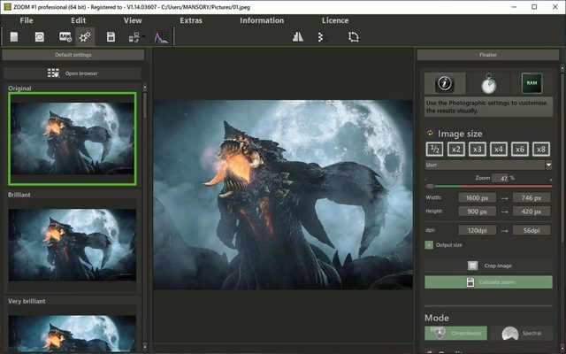Viewport: 566px width, 354px height.
Task: Click the floppy disk save icon in toolbar
Action: click(111, 37)
